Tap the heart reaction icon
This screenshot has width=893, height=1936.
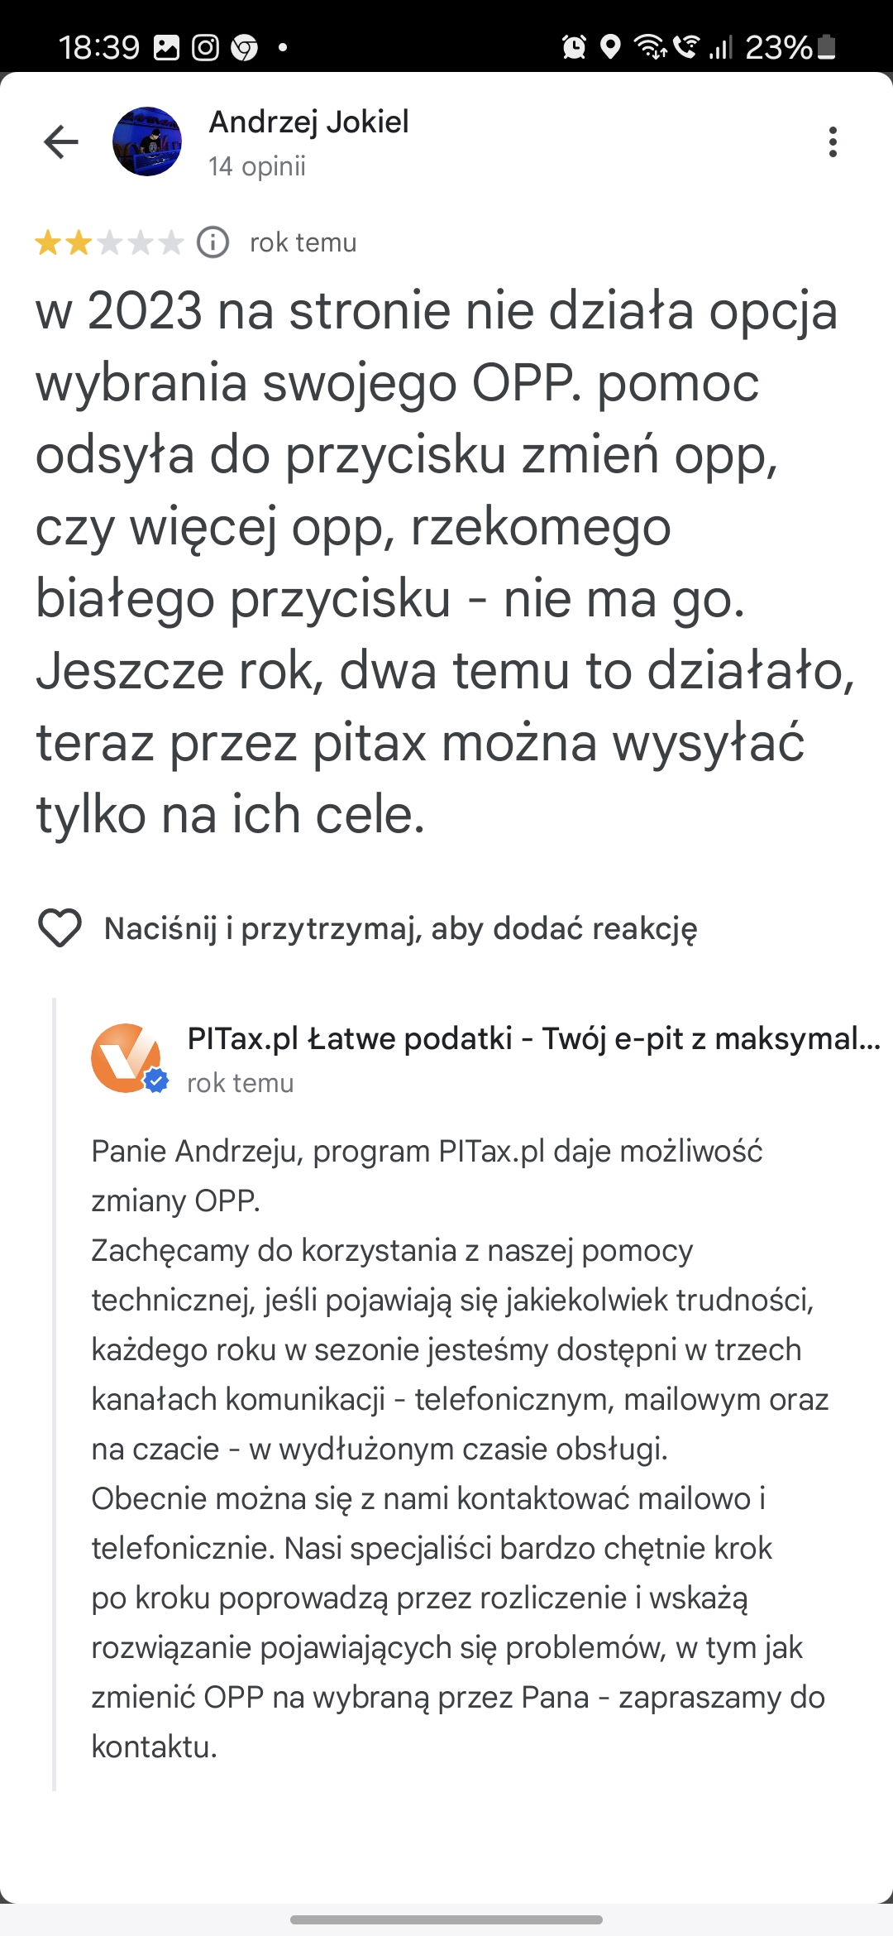pos(60,927)
